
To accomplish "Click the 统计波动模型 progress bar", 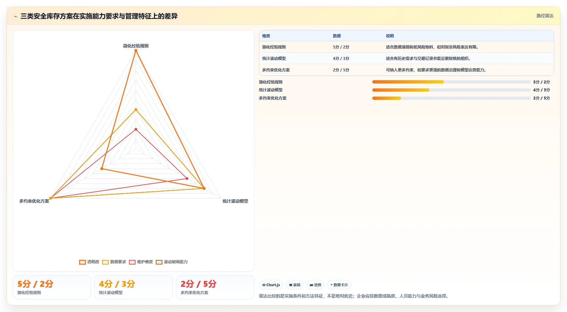I will [x=451, y=90].
